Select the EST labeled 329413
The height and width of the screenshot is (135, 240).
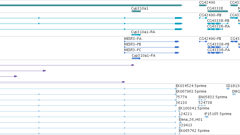[x=180, y=128]
